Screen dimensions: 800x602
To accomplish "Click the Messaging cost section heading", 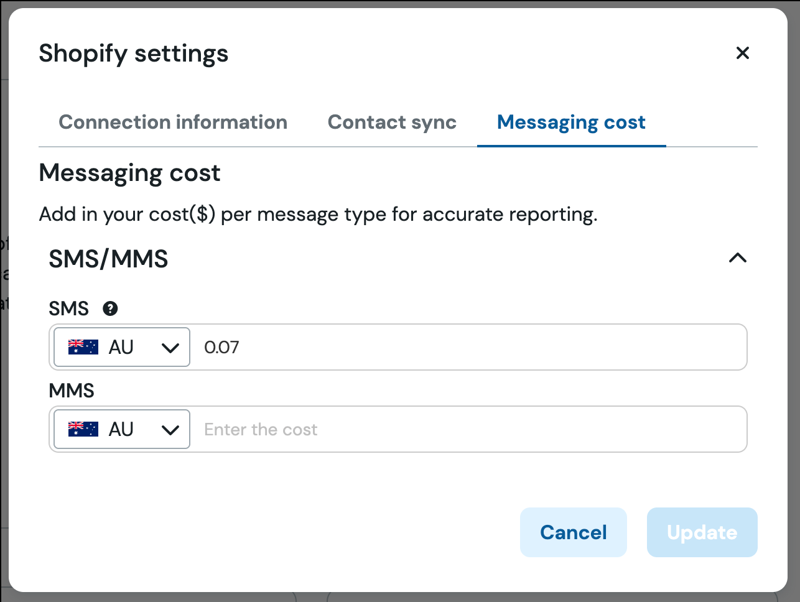I will [x=129, y=173].
